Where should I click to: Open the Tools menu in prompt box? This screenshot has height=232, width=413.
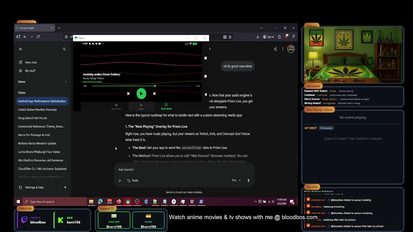point(133,181)
